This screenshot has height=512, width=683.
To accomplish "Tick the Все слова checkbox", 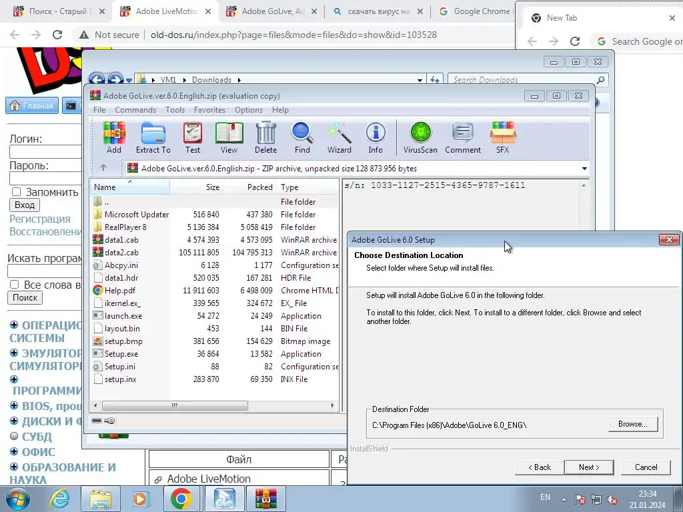I will click(15, 284).
